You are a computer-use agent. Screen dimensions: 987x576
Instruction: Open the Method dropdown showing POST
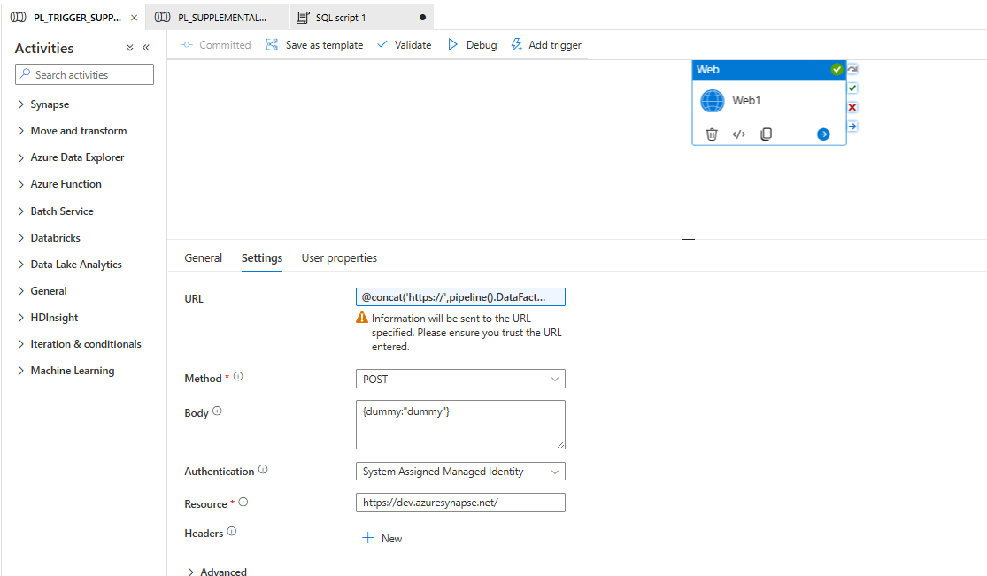click(460, 379)
